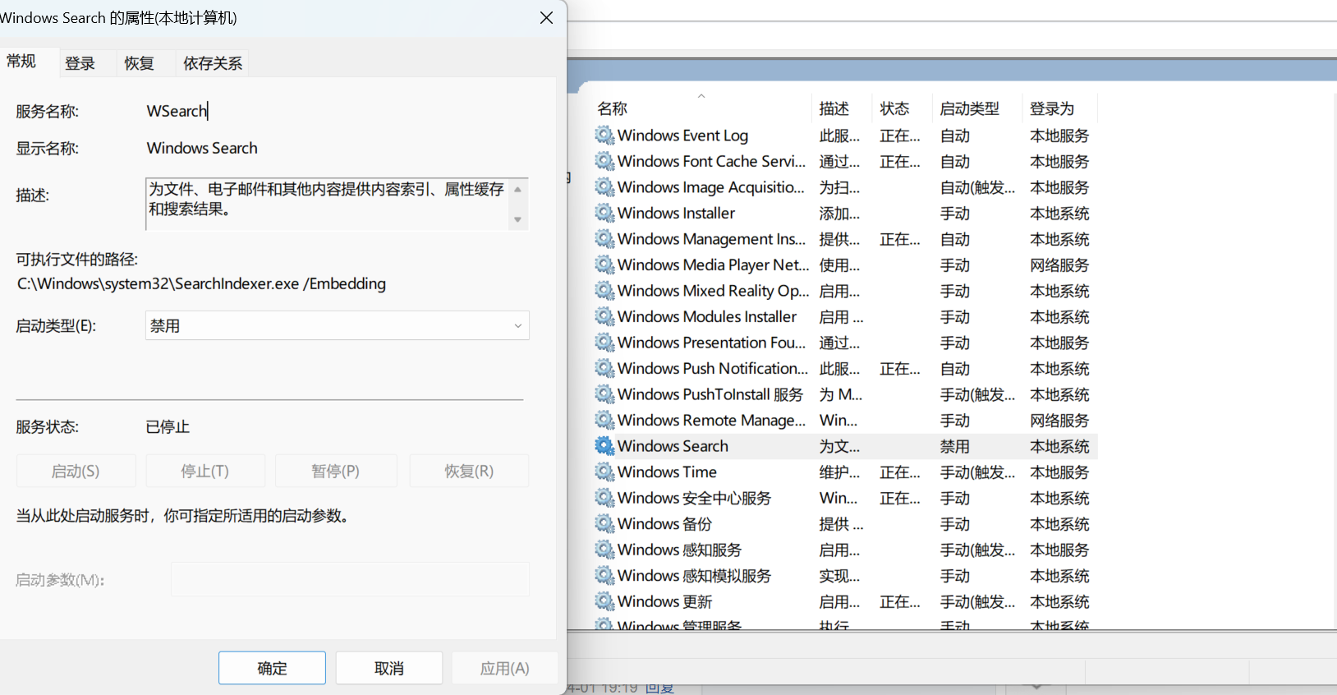Switch to the 依存关系 tab
1337x695 pixels.
pos(213,63)
